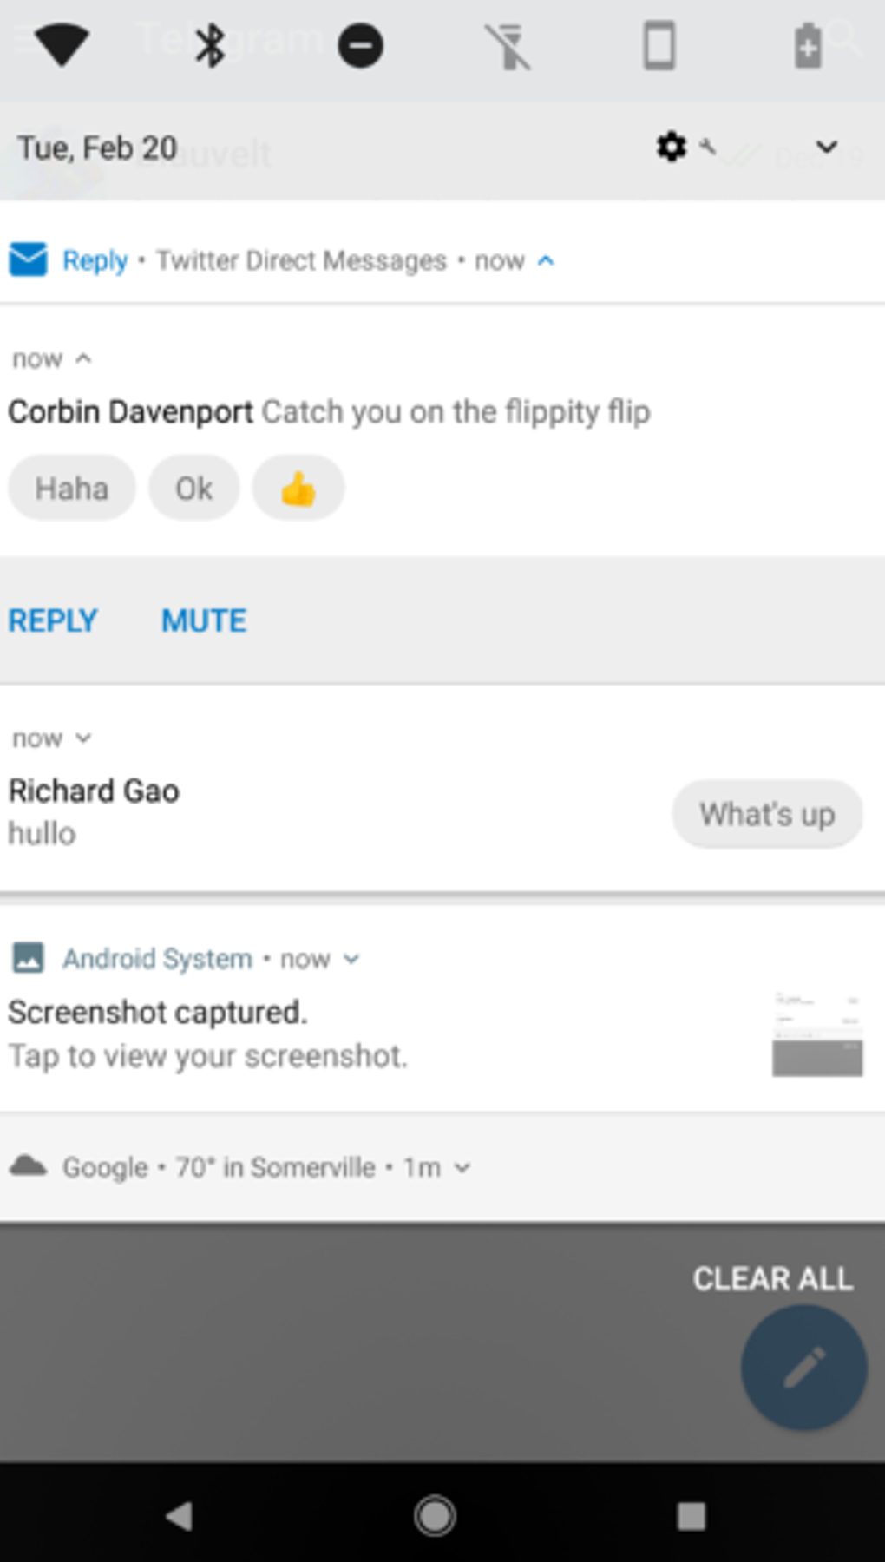Expand quick settings panel with chevron
The width and height of the screenshot is (885, 1562).
point(827,147)
